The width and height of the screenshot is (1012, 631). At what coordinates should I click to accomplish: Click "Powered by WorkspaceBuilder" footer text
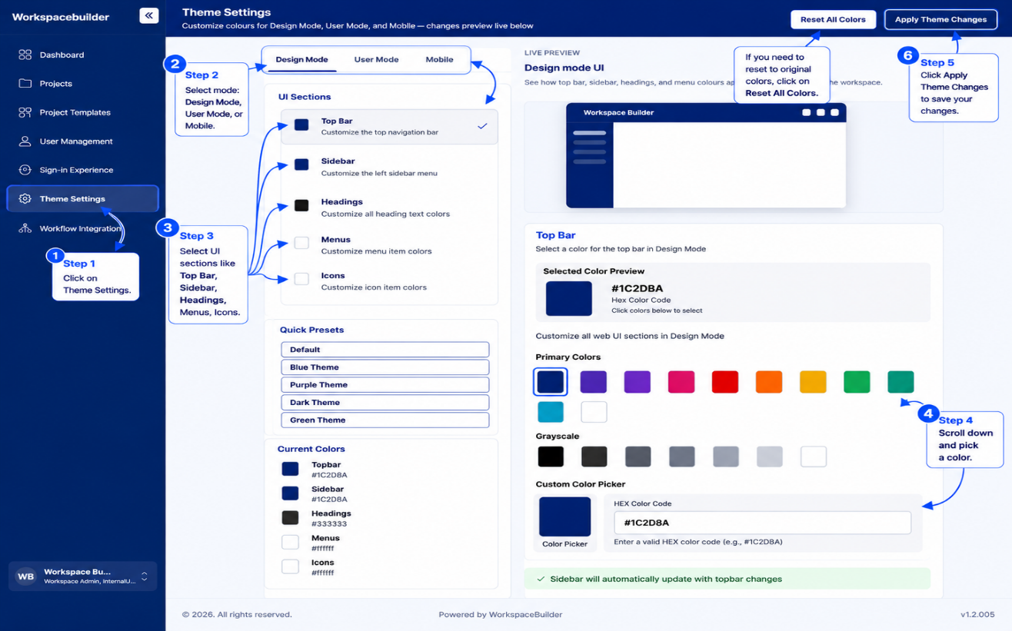pyautogui.click(x=500, y=615)
